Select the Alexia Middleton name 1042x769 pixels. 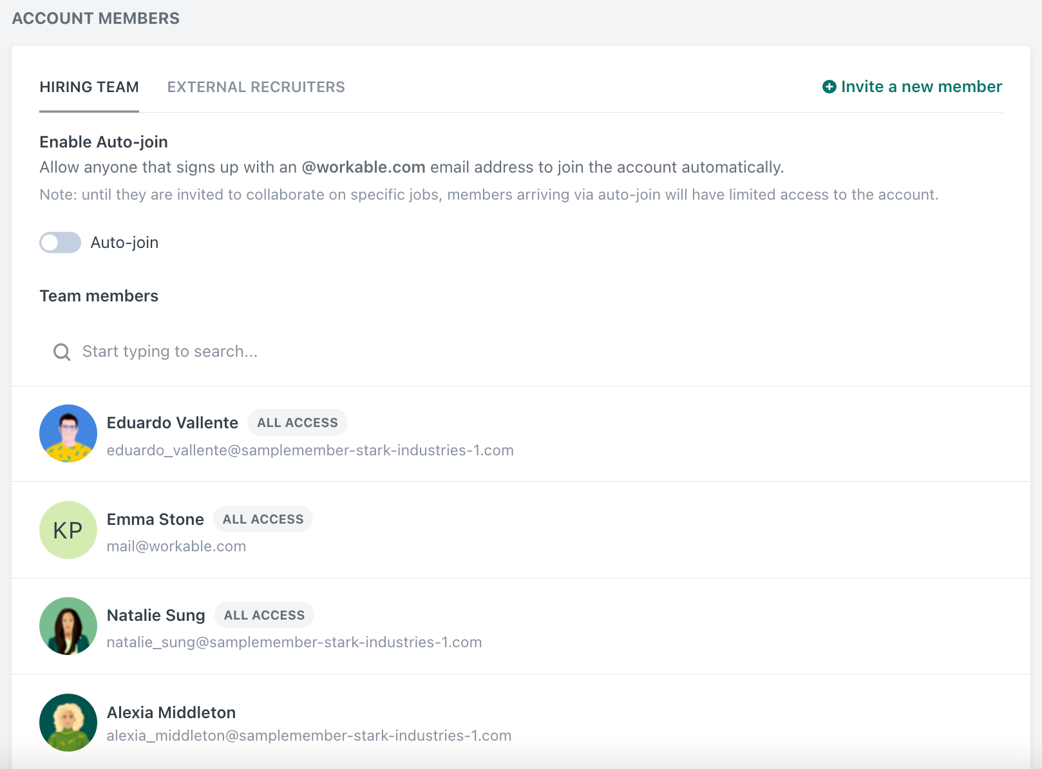click(171, 713)
